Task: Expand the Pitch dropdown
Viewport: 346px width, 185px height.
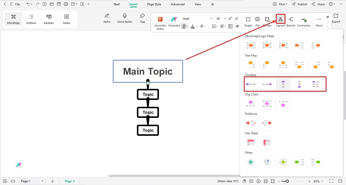Action: coord(287,4)
